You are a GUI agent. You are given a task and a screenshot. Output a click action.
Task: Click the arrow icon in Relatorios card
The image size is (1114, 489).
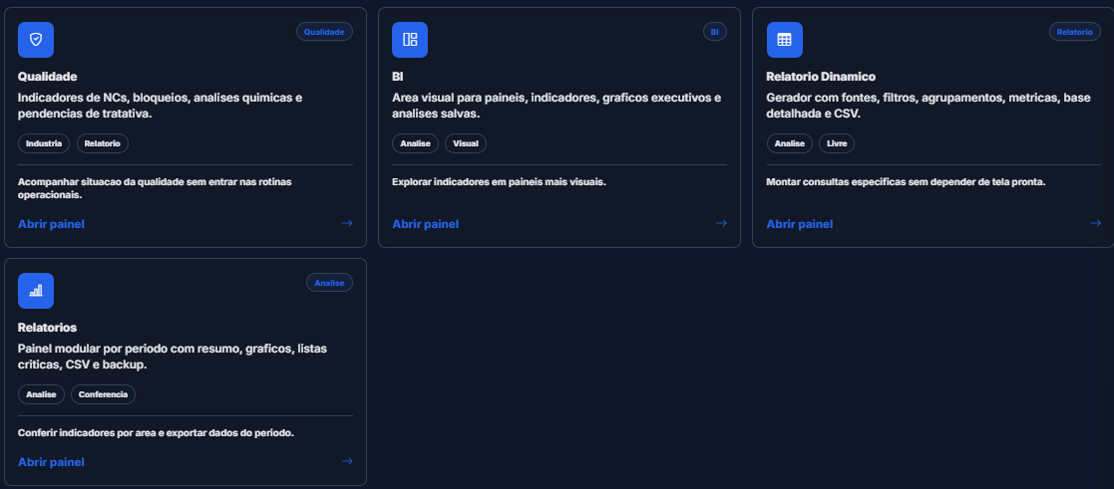[x=347, y=461]
